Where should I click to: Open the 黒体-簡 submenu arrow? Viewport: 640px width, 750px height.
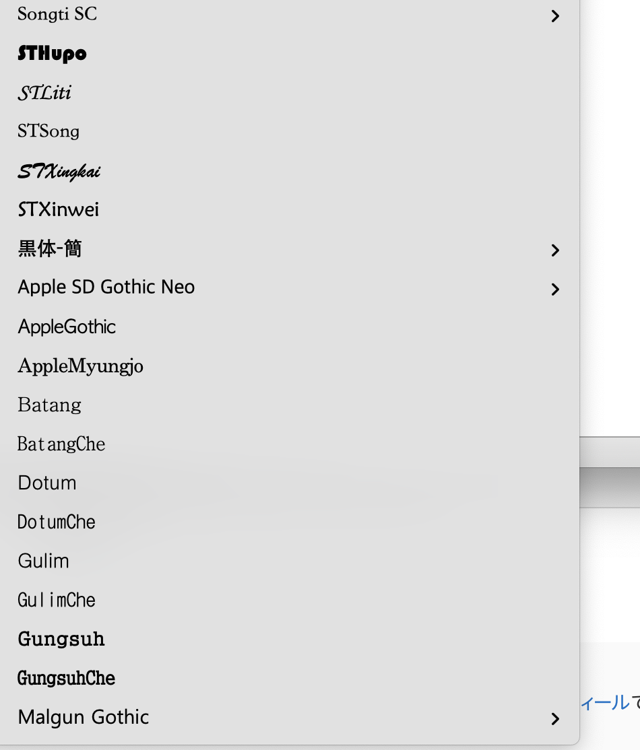(555, 250)
